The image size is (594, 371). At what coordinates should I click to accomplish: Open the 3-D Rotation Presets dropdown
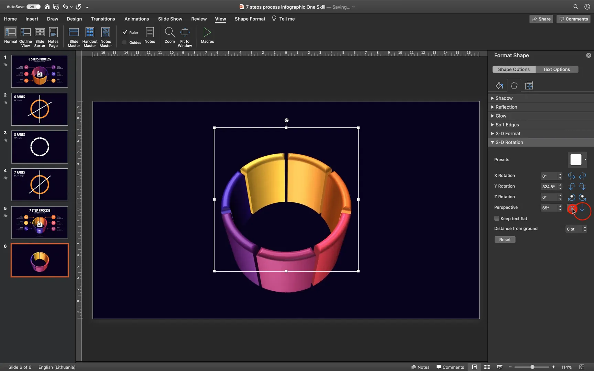pyautogui.click(x=585, y=159)
